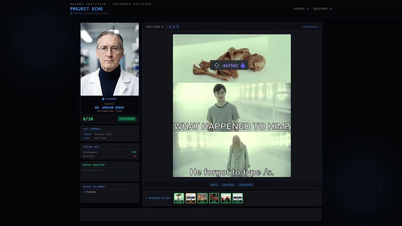402x226 pixels.
Task: Click the CHAT COMMANDS panel heading
Action: tap(92, 129)
